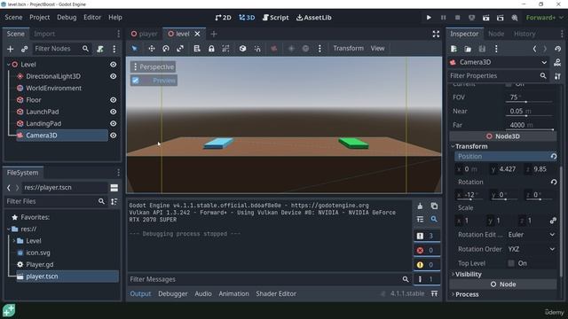
Task: Switch to the Script workspace
Action: pyautogui.click(x=276, y=18)
